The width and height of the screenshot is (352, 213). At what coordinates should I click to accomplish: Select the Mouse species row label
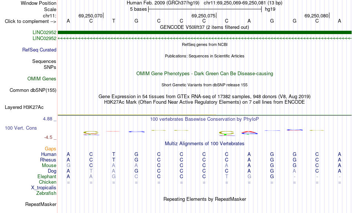pyautogui.click(x=49, y=166)
